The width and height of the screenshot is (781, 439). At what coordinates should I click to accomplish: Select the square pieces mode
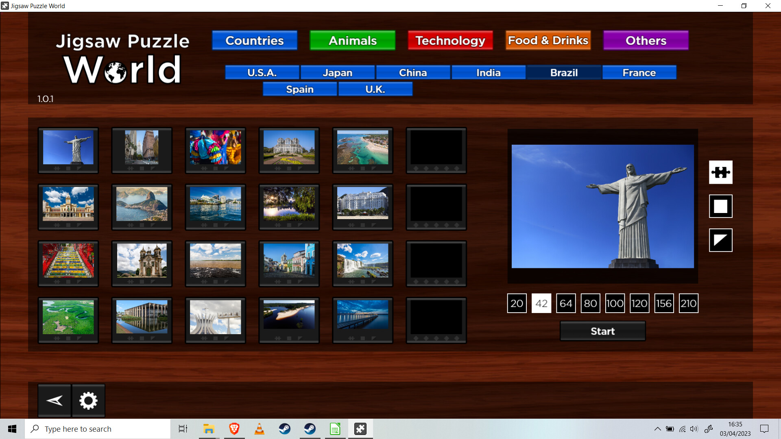point(720,206)
